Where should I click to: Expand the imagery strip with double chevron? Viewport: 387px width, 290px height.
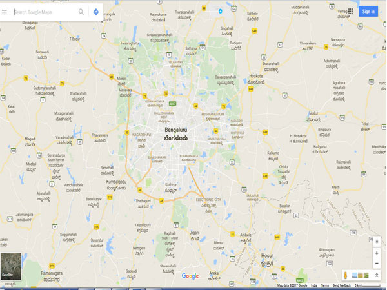pyautogui.click(x=377, y=275)
